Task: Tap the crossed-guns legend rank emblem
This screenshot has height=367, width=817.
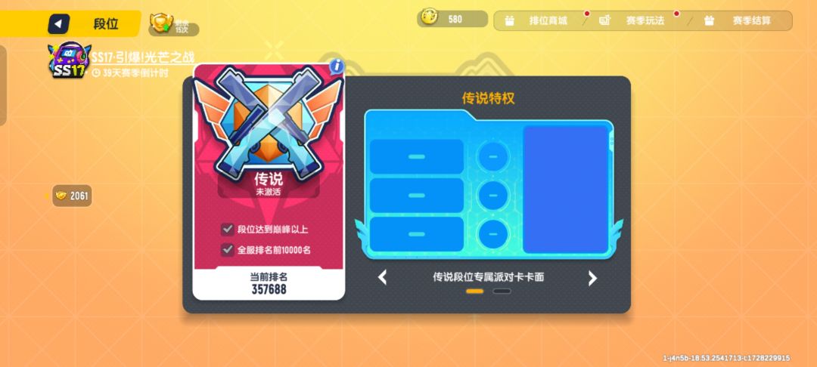Action: 269,123
